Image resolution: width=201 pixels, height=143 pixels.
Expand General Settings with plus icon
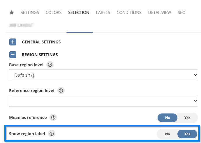coord(13,42)
